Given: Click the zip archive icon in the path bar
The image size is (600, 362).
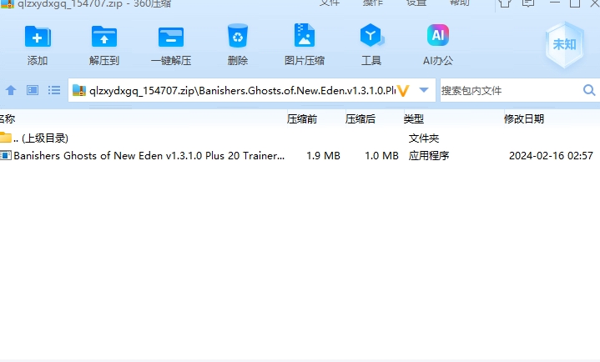Looking at the screenshot, I should 79,90.
